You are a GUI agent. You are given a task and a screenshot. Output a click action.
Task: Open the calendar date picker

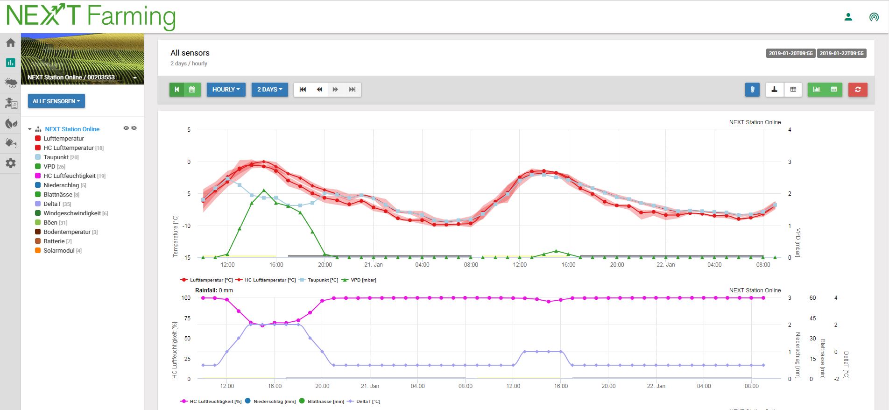click(x=192, y=90)
